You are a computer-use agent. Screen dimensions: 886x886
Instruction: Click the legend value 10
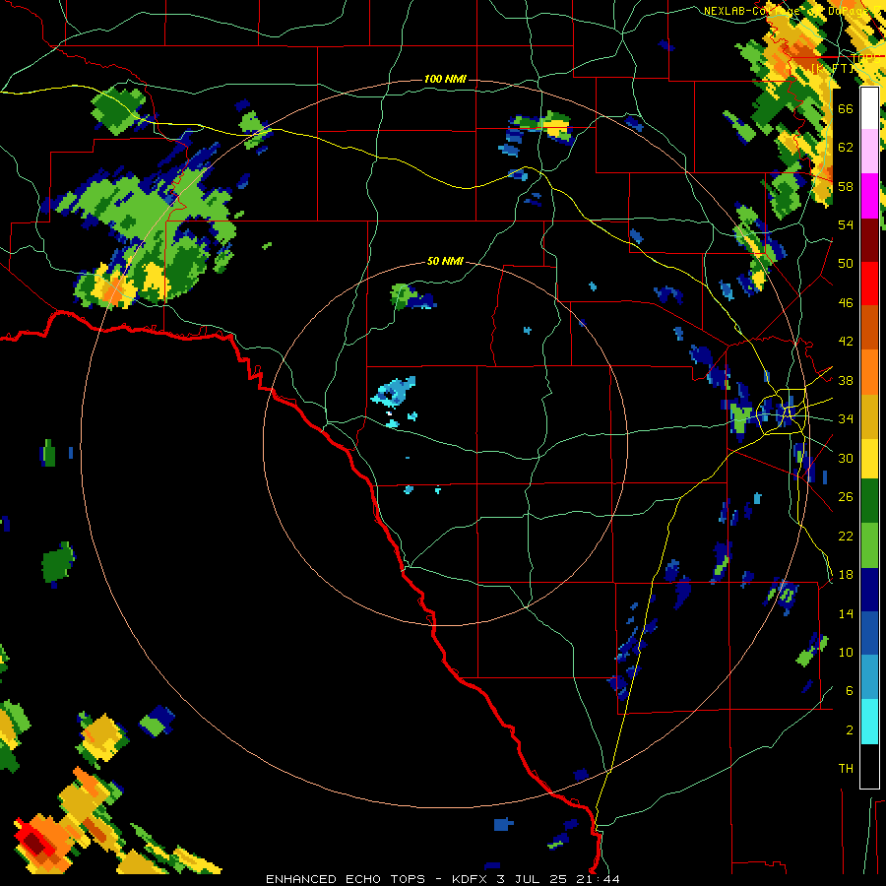pos(846,652)
